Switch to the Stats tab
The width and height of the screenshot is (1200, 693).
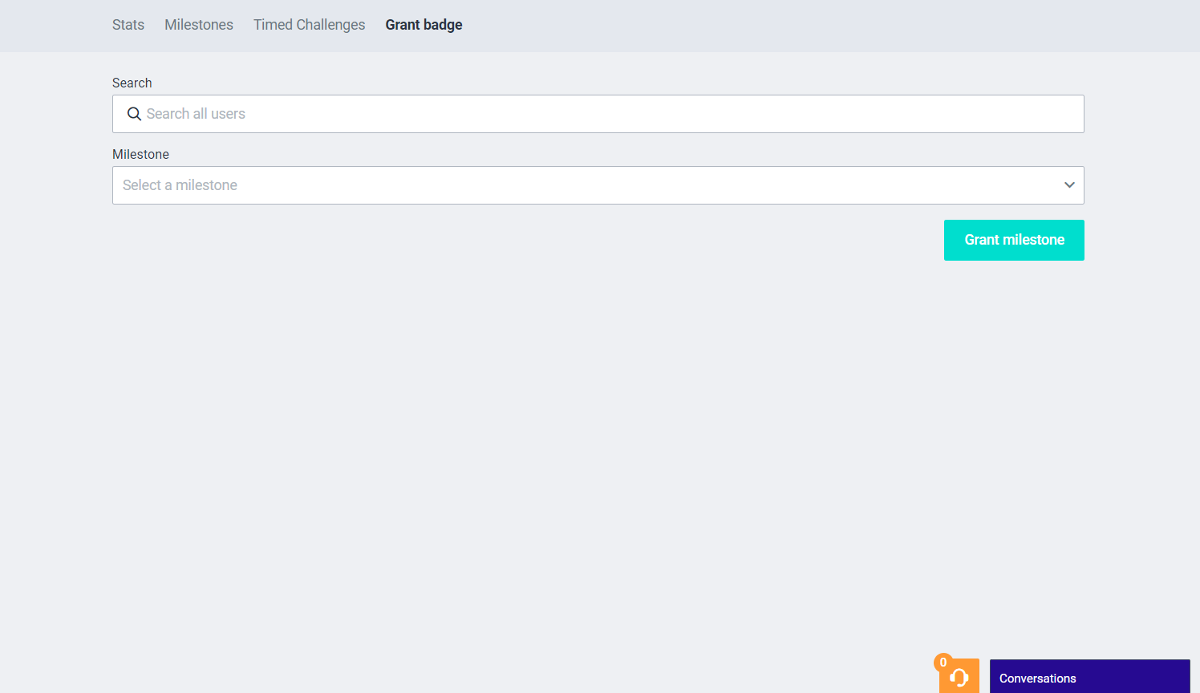128,25
